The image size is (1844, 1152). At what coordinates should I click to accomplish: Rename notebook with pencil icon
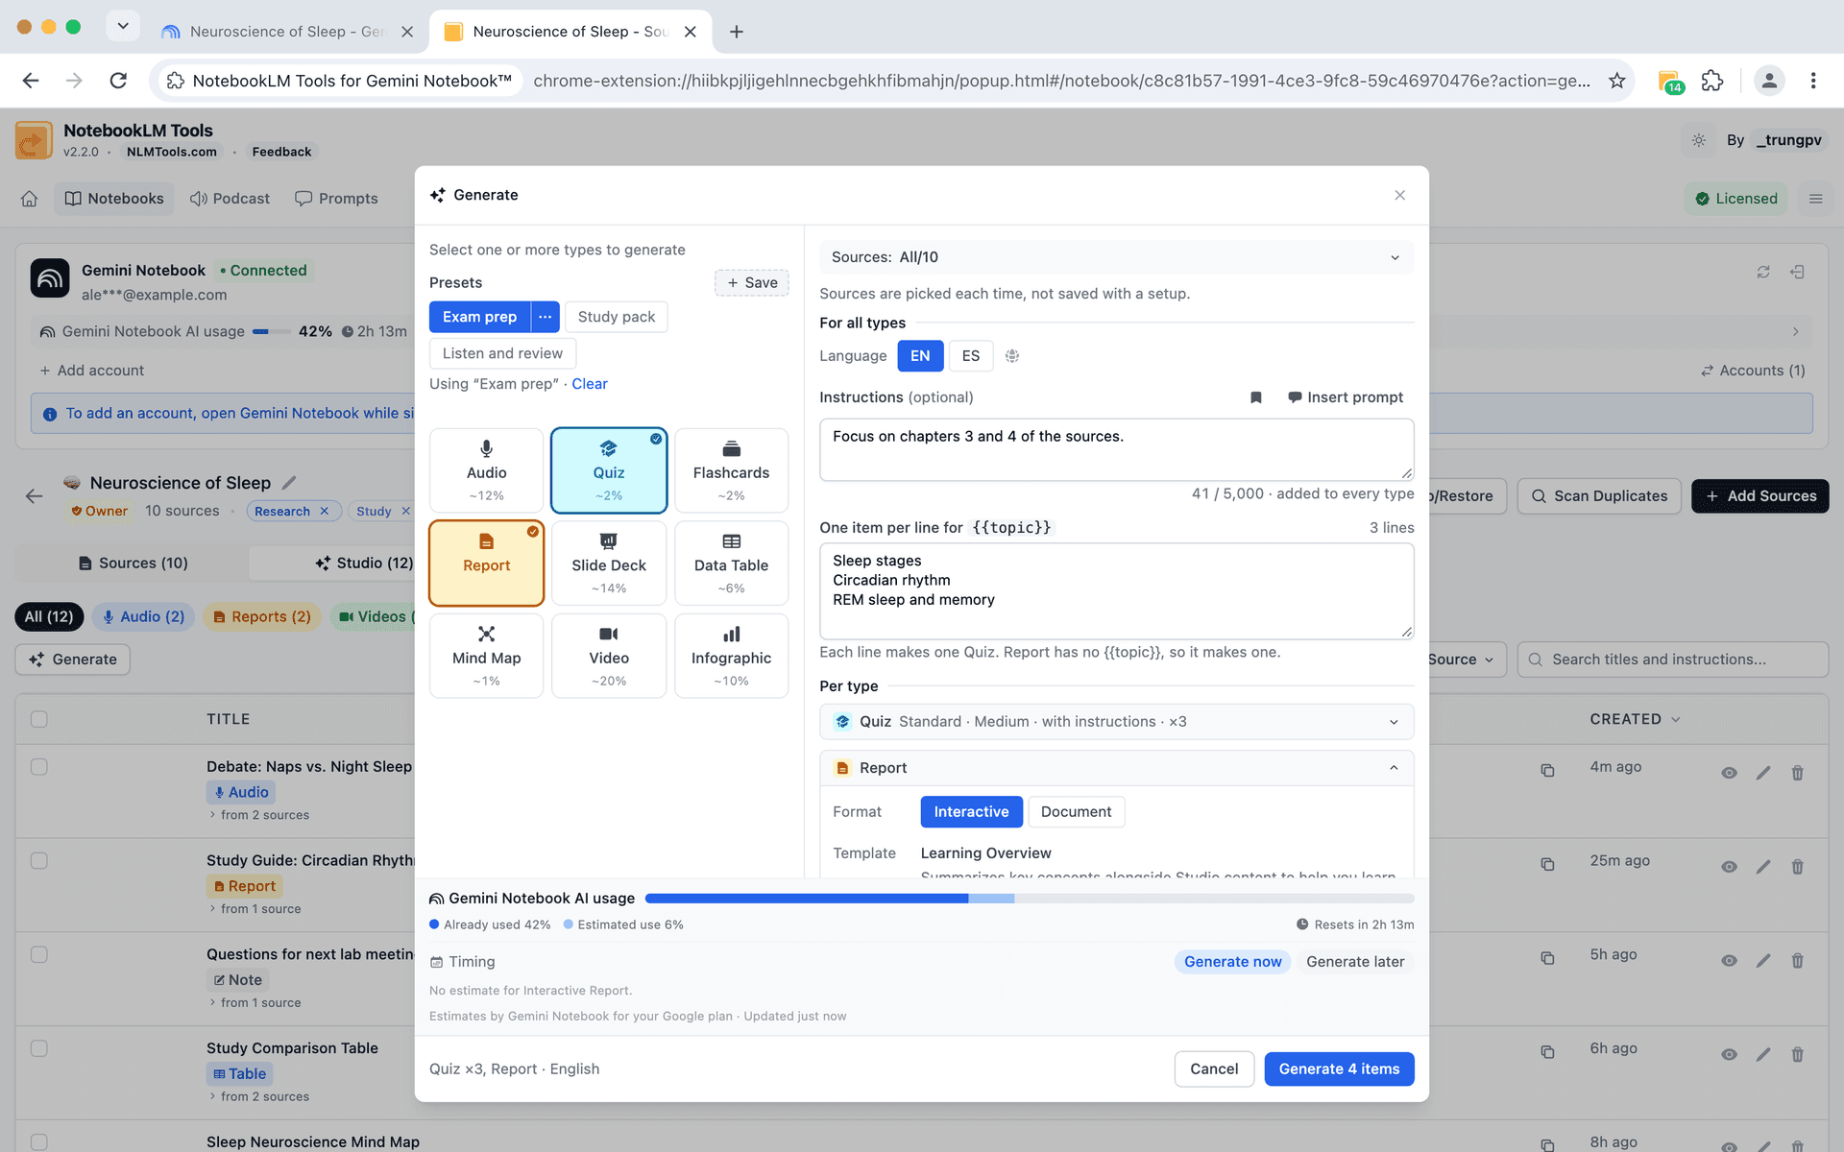pos(289,483)
